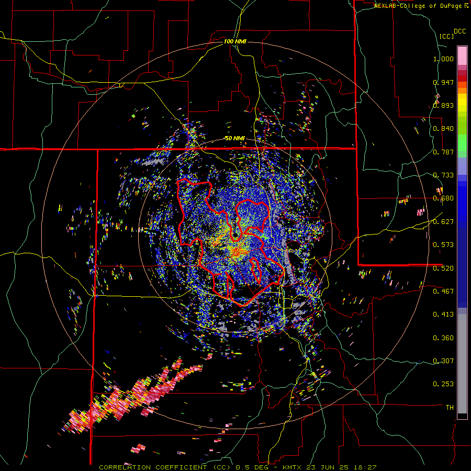This screenshot has height=471, width=471.
Task: Select the 0.840 scale value
Action: click(443, 129)
